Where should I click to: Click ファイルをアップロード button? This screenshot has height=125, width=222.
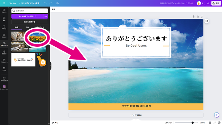click(27, 16)
